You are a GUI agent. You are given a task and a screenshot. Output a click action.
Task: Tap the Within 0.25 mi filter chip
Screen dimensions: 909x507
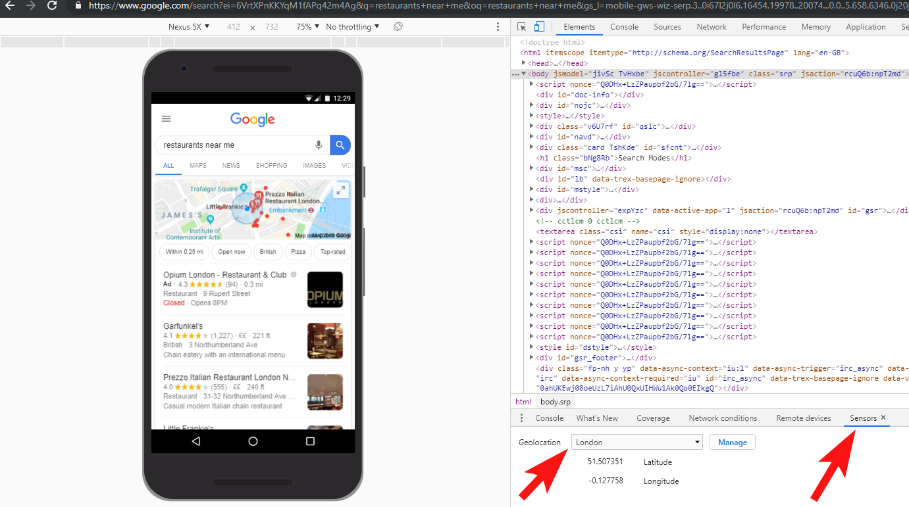point(184,252)
